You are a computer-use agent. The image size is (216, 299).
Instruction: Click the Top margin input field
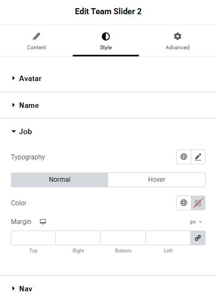tap(33, 238)
